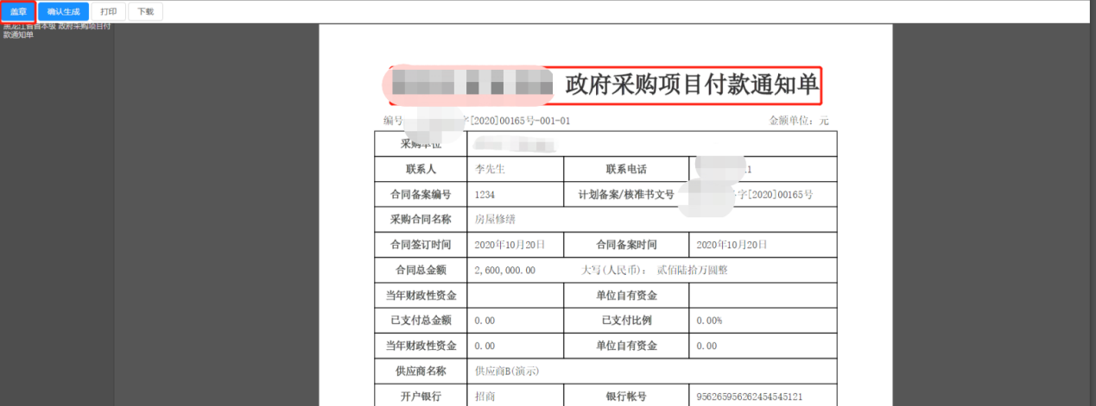Click the 盖章 stamp button
This screenshot has height=406, width=1096.
18,12
